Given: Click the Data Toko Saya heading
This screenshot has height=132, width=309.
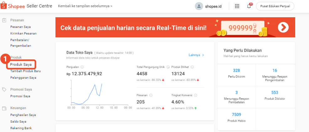Looking at the screenshot, I should pos(79,53).
